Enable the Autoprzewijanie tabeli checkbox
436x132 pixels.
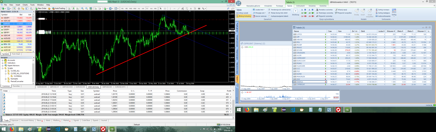269,16
